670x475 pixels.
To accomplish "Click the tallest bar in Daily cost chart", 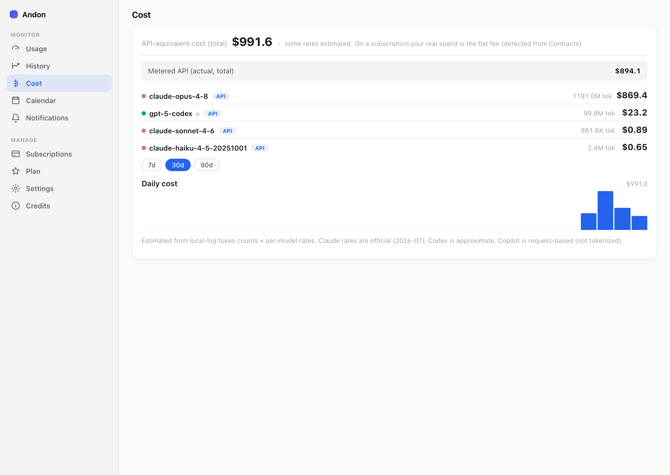I will click(605, 210).
